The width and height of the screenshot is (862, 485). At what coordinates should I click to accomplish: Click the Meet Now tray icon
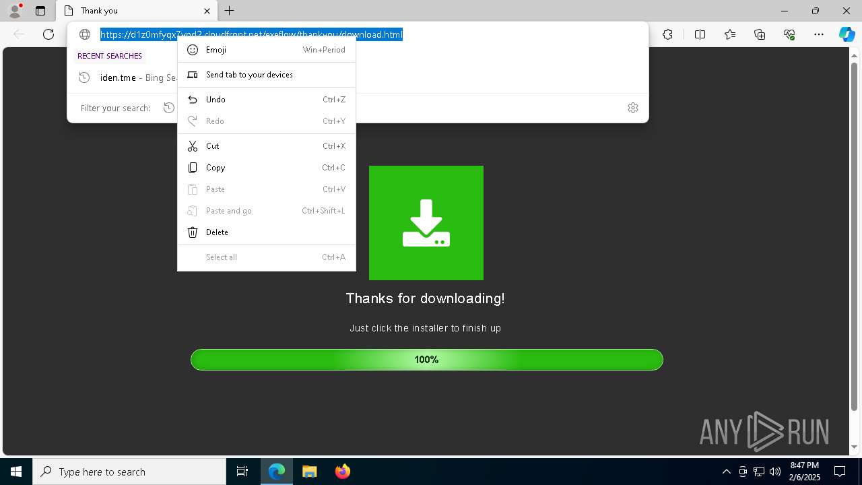743,472
